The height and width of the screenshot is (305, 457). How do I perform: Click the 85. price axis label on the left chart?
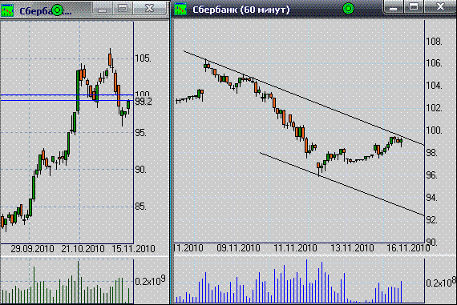click(x=140, y=207)
